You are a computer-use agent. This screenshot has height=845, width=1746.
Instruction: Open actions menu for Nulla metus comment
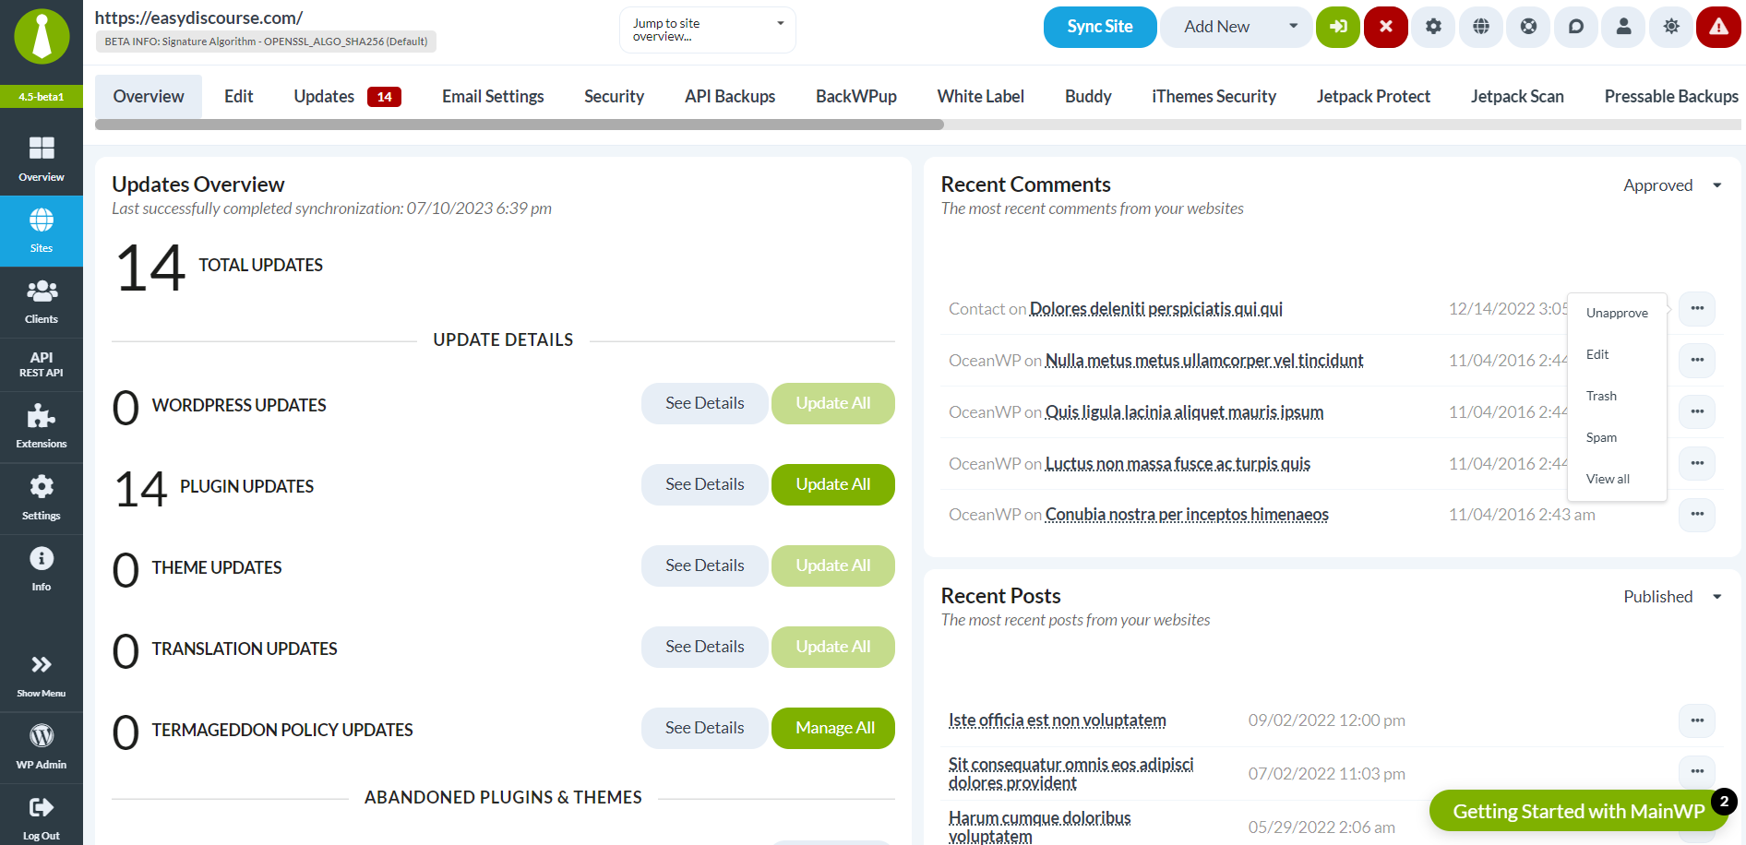click(x=1697, y=360)
